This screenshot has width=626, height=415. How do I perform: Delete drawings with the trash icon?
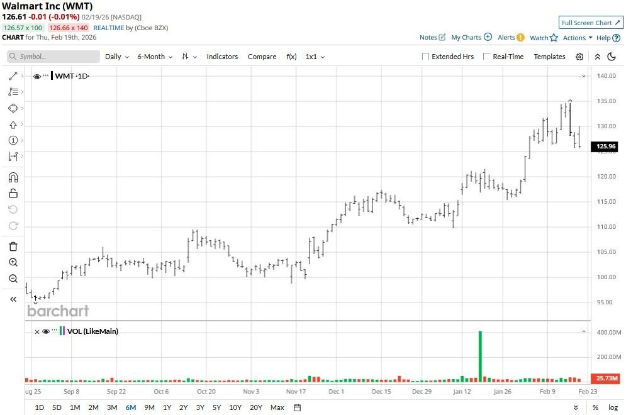[13, 246]
